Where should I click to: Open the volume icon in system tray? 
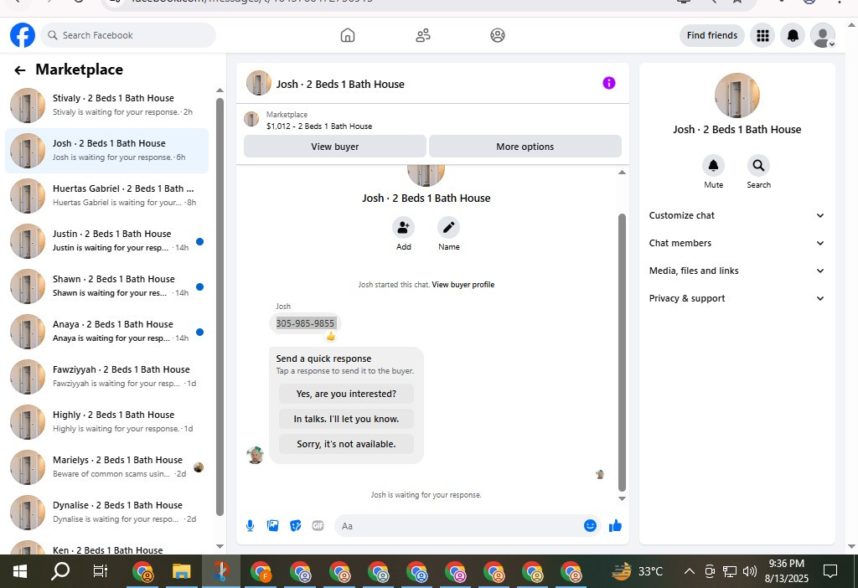tap(749, 572)
